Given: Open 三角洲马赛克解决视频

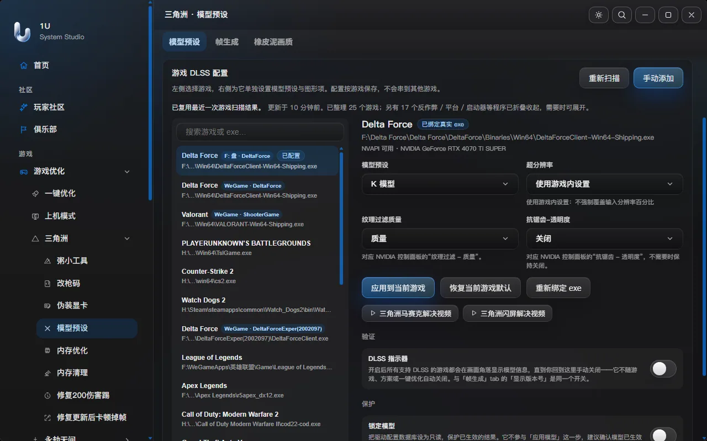Looking at the screenshot, I should [410, 314].
